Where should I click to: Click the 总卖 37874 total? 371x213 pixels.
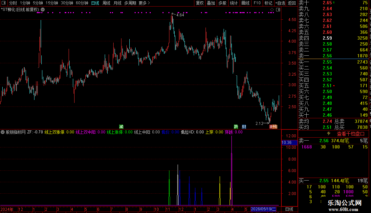pos(361,121)
